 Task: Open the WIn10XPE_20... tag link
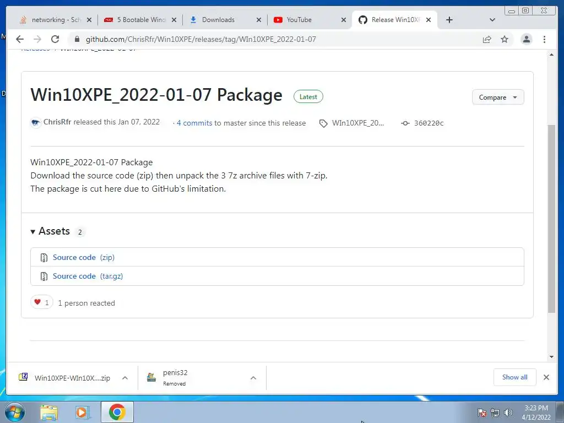tap(358, 123)
